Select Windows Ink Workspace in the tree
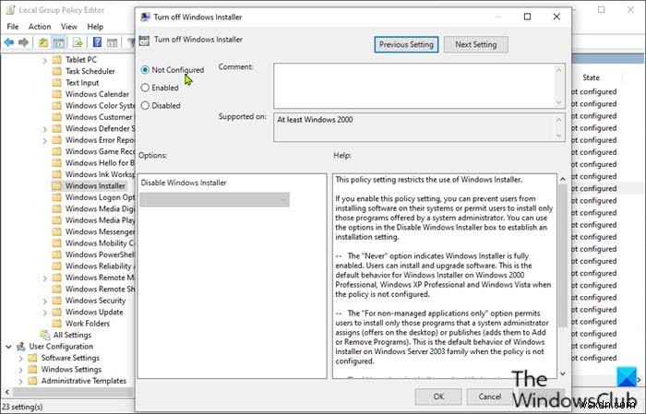The image size is (646, 414). pyautogui.click(x=100, y=174)
